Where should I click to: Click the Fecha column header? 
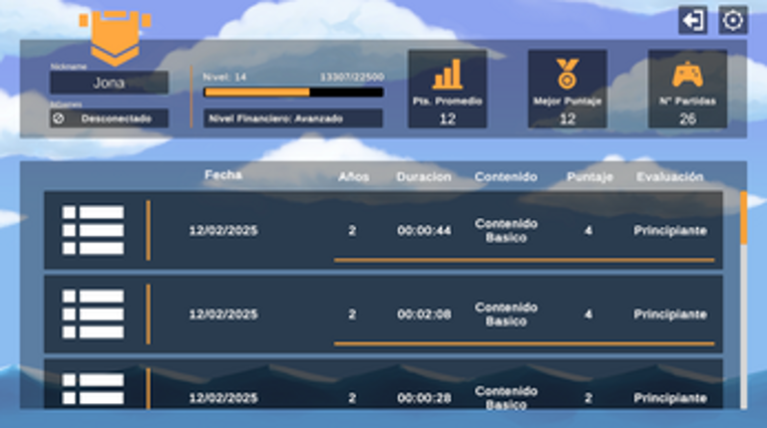click(223, 175)
